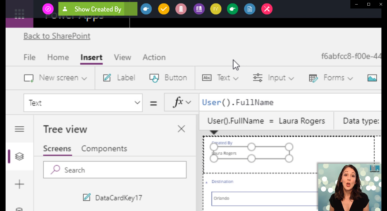Click the Orlando destination text input
387x211 pixels.
click(x=265, y=199)
